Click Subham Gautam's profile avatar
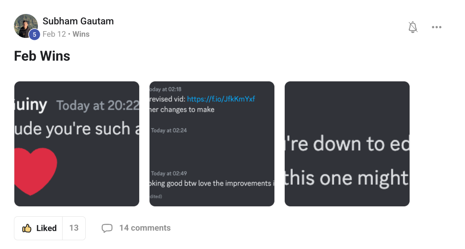465x249 pixels. 26,26
